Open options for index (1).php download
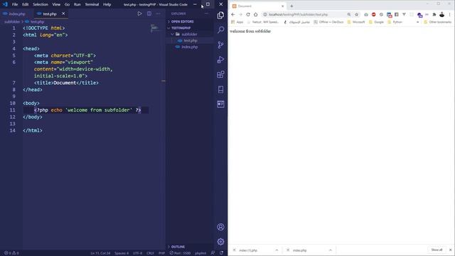The height and width of the screenshot is (256, 455). [x=277, y=250]
